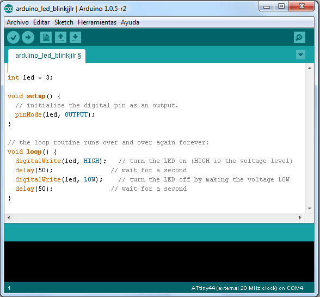
Task: Open the Sketch menu
Action: 64,22
